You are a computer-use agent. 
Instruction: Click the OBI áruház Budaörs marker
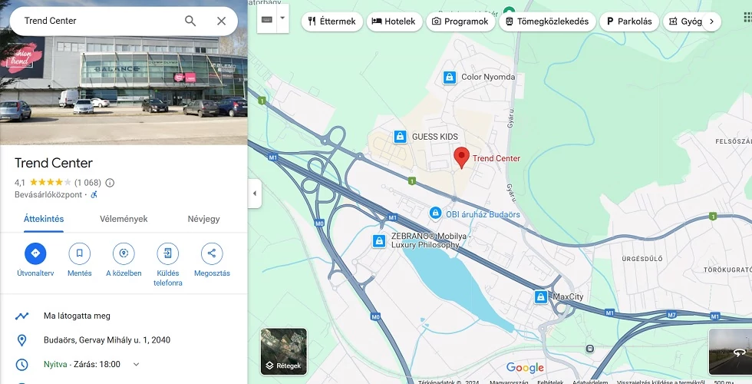point(436,213)
